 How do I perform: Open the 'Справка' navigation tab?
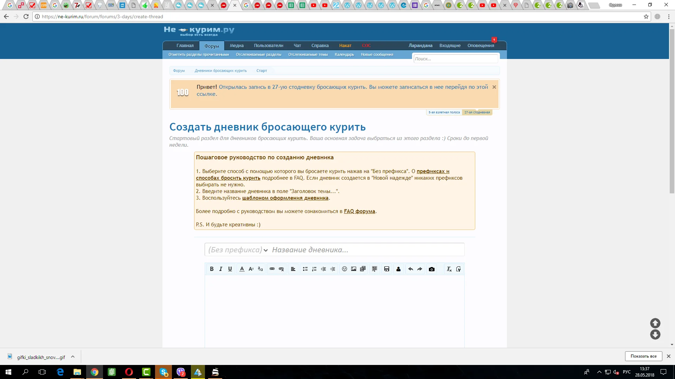click(x=320, y=46)
